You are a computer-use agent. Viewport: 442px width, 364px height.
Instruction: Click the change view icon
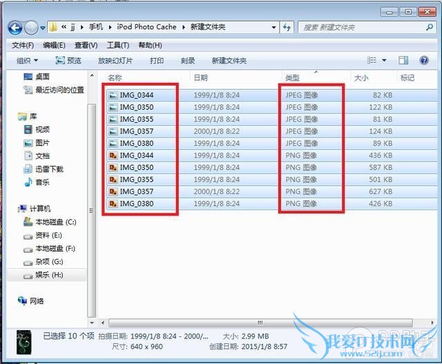pyautogui.click(x=372, y=60)
